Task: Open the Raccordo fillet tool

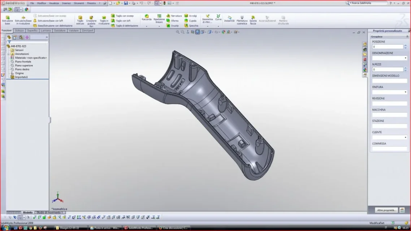Action: point(147,18)
